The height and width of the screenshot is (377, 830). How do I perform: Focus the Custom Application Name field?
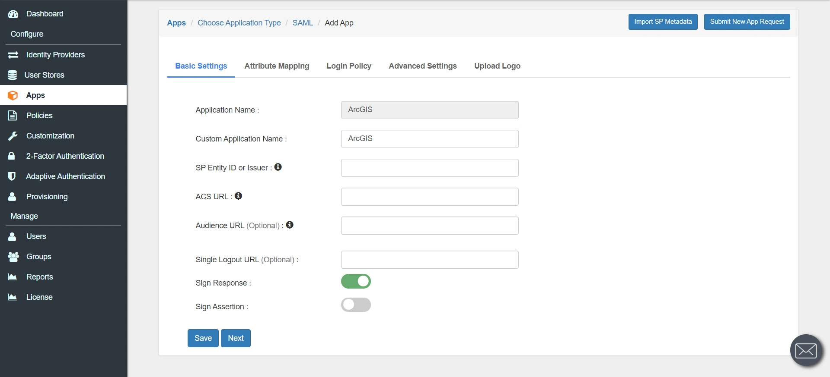coord(430,139)
